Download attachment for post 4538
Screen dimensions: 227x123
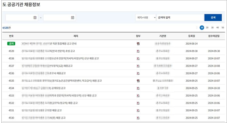(138, 59)
